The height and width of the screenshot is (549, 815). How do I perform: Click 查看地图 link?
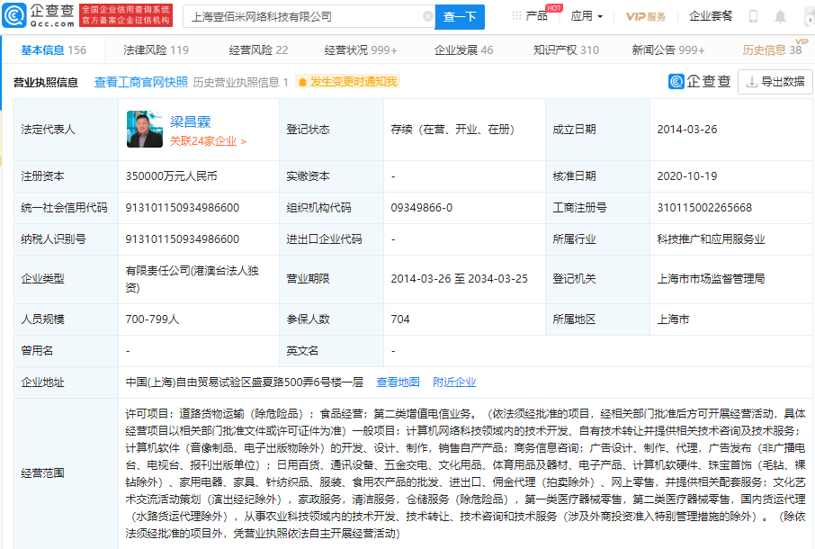point(398,382)
